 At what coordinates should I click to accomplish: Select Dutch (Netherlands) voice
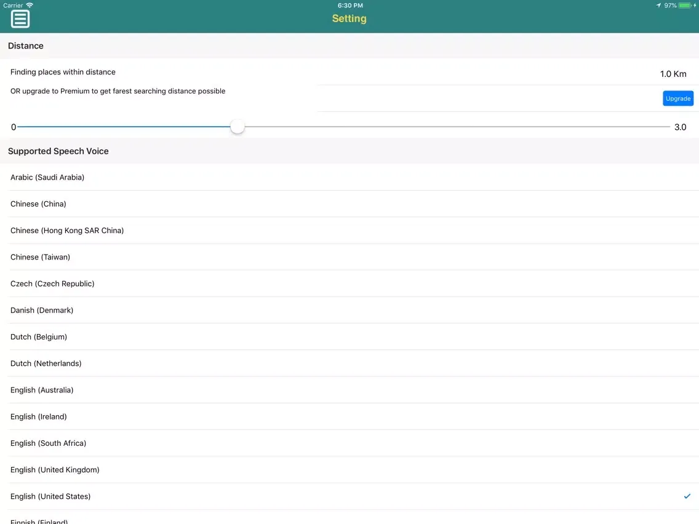(349, 363)
